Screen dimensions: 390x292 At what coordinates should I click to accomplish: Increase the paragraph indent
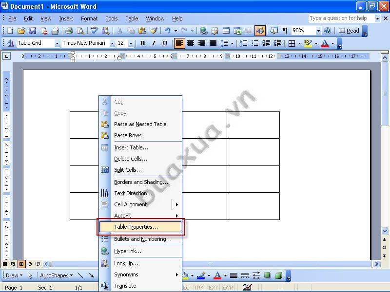point(277,43)
